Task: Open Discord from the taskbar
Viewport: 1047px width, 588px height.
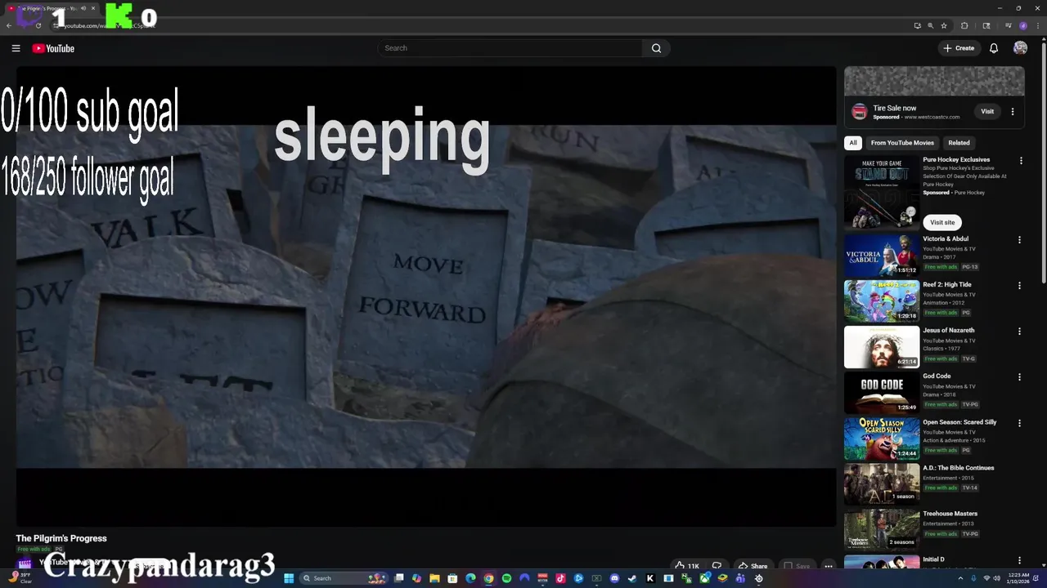Action: [x=614, y=578]
